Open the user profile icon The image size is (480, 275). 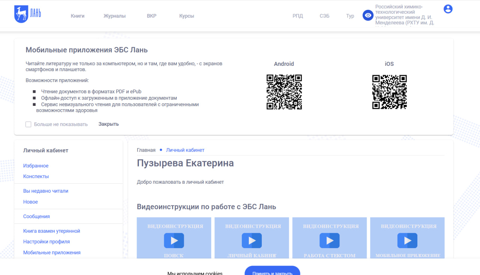[448, 9]
